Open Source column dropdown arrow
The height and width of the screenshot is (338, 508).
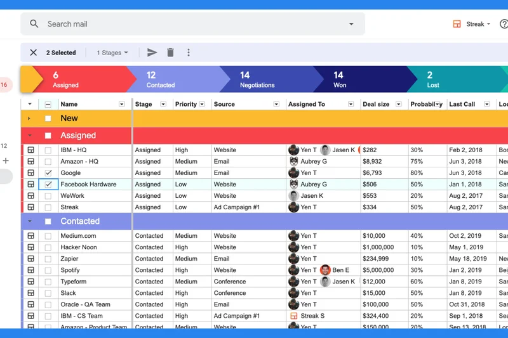[276, 104]
